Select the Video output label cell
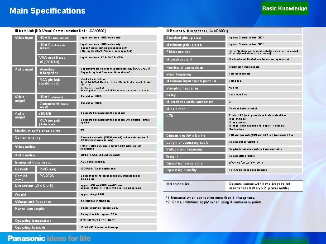 click(x=24, y=102)
